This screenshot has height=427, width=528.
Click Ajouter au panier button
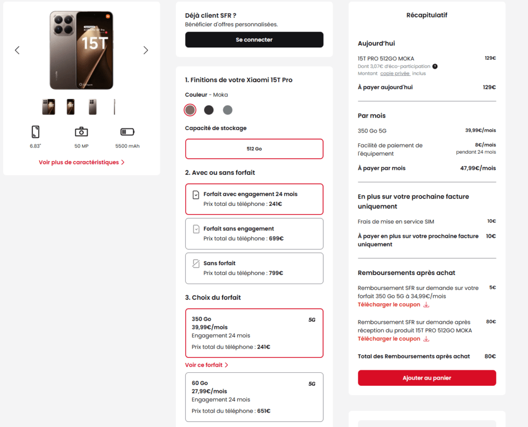(x=427, y=378)
